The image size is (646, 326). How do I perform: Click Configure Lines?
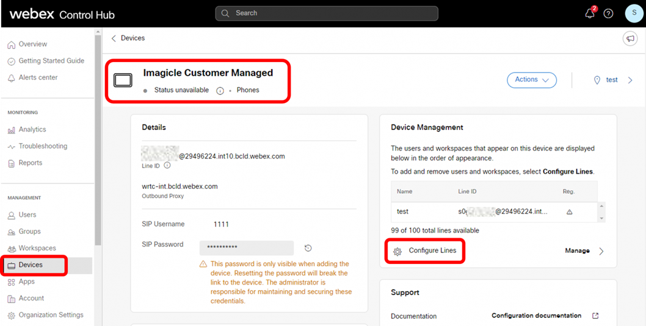pos(432,251)
